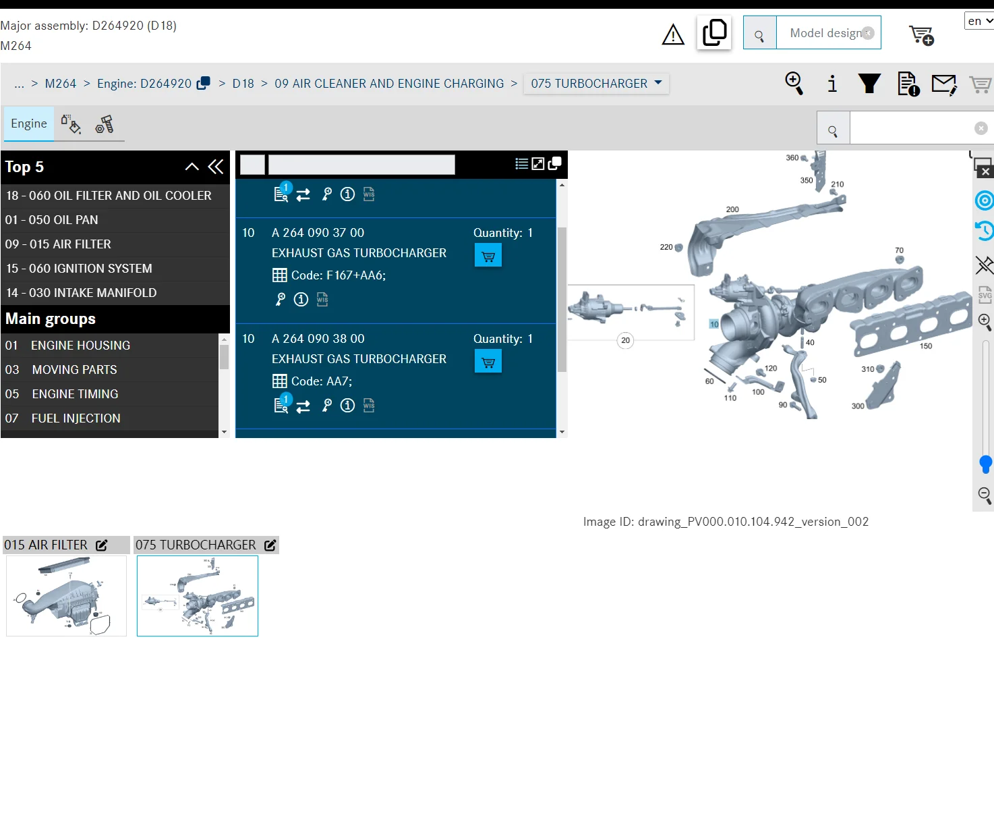
Task: Select the bolt parts icon next to Engine tab
Action: pyautogui.click(x=105, y=124)
